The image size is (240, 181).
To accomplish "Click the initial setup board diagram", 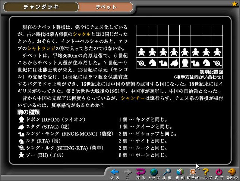I will point(179,47).
